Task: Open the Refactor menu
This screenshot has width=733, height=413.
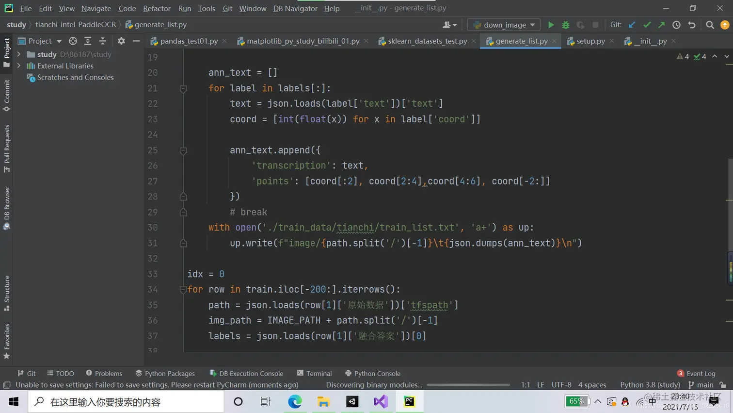Action: coord(157,8)
